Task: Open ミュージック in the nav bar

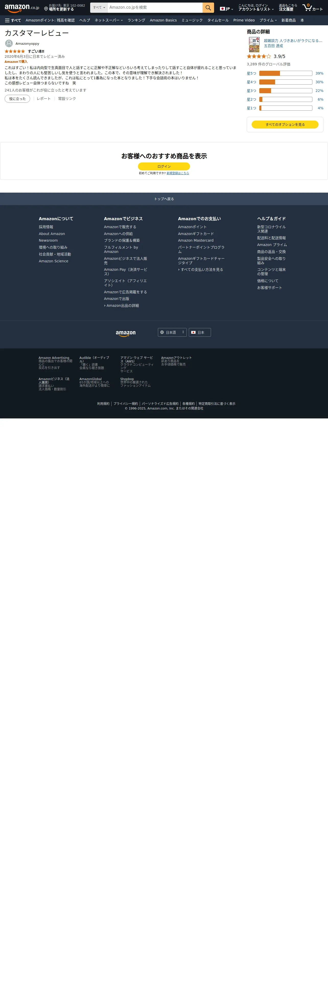Action: (x=192, y=20)
